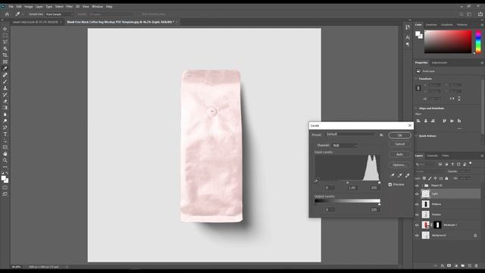Open the Color panel menu
The image size is (485, 273).
tap(482, 25)
